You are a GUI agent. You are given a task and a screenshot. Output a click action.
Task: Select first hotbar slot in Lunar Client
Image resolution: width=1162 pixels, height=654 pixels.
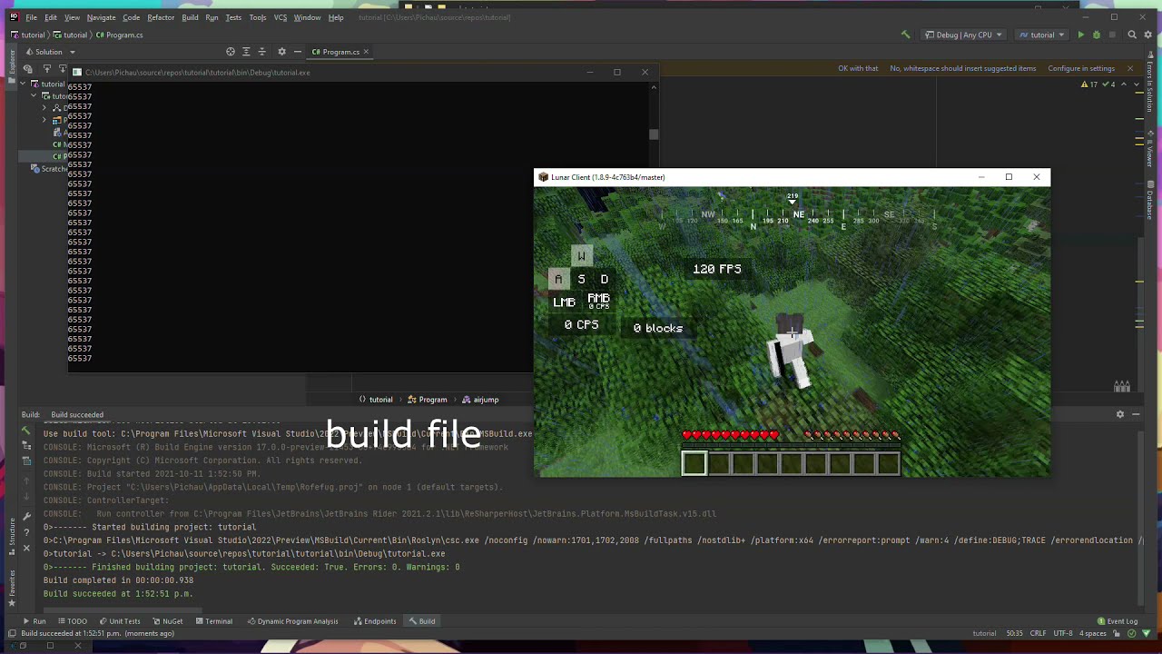pyautogui.click(x=694, y=463)
